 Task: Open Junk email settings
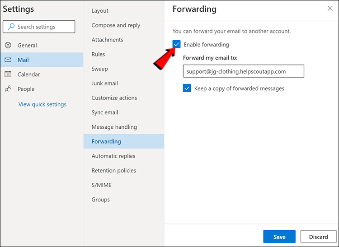click(104, 83)
